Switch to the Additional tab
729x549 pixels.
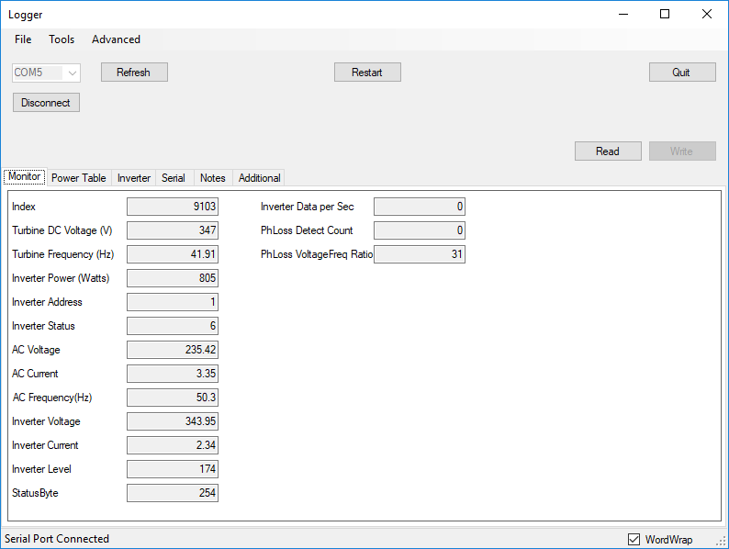(x=260, y=178)
